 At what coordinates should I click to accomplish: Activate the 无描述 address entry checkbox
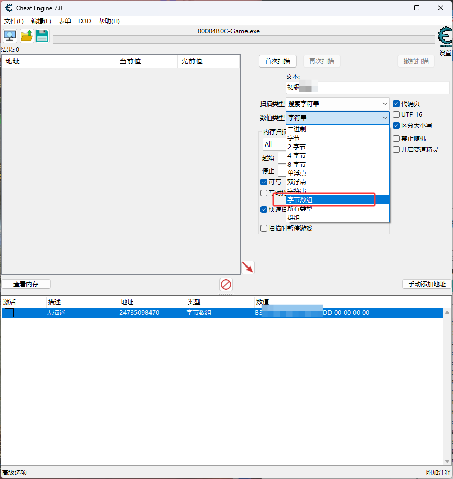pos(9,313)
